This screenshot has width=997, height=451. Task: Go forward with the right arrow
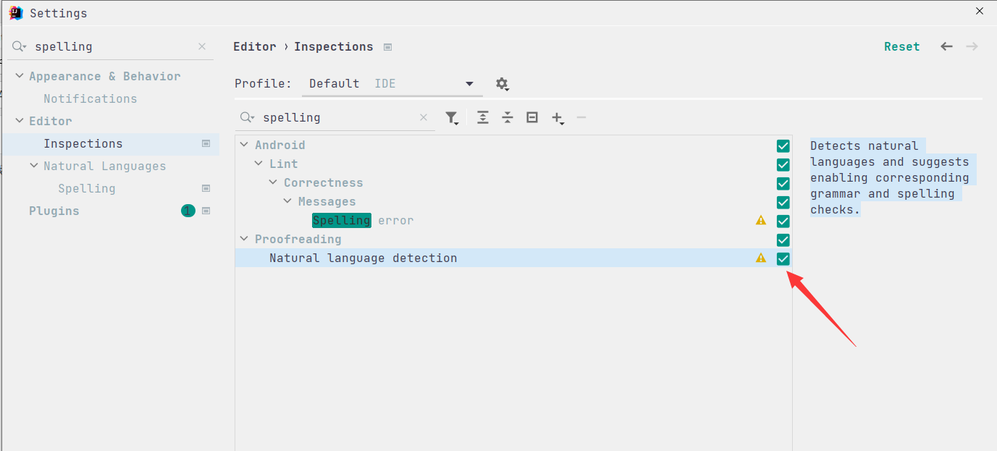972,46
